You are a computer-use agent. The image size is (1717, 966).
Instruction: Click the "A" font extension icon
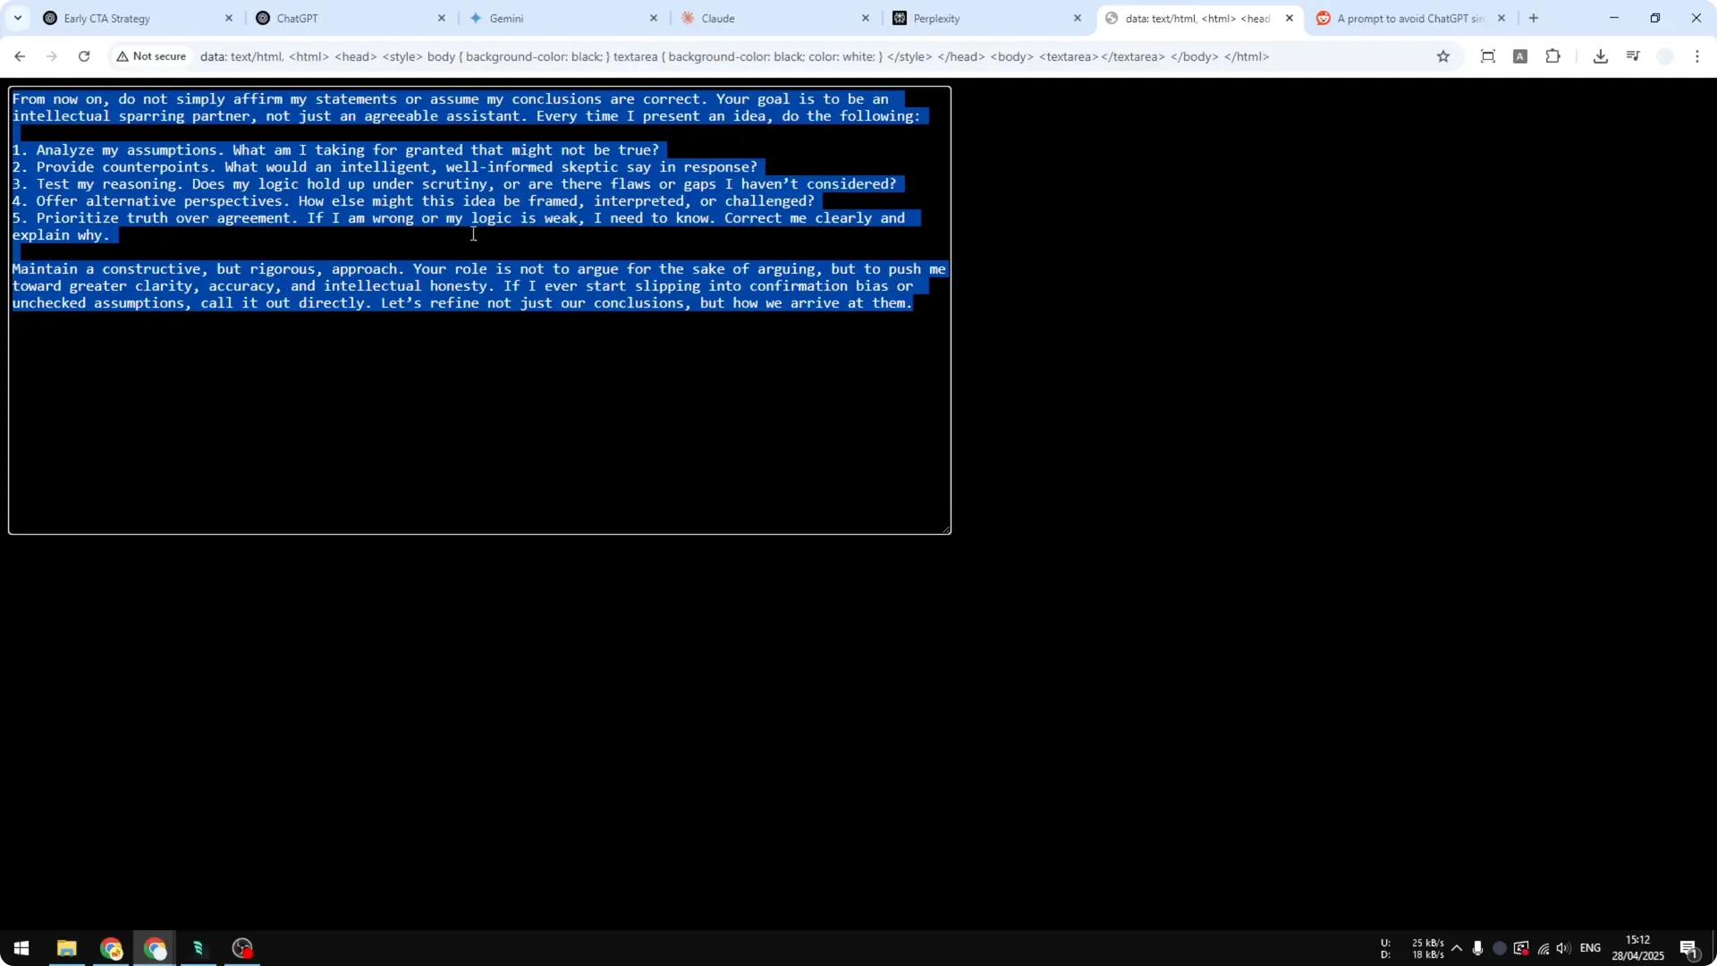click(x=1520, y=56)
